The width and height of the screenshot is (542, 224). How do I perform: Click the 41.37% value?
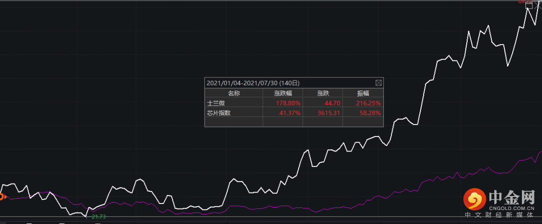tap(290, 112)
